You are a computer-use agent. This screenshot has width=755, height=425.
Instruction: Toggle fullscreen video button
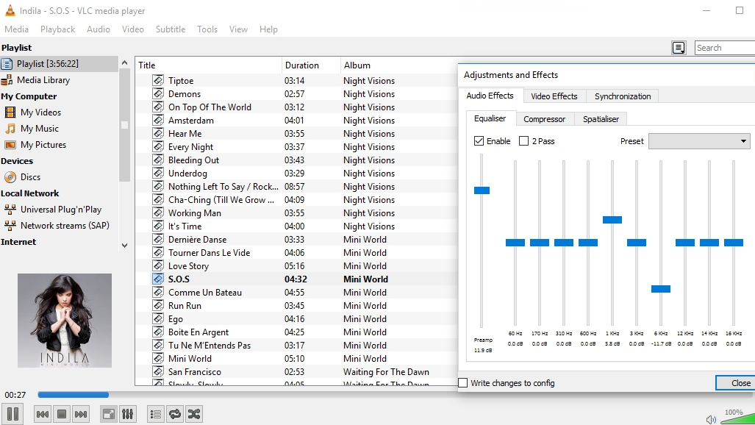(109, 414)
